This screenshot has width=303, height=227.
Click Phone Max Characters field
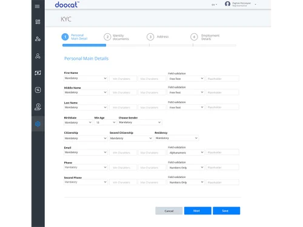pyautogui.click(x=151, y=168)
